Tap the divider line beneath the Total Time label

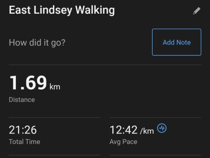point(55,155)
